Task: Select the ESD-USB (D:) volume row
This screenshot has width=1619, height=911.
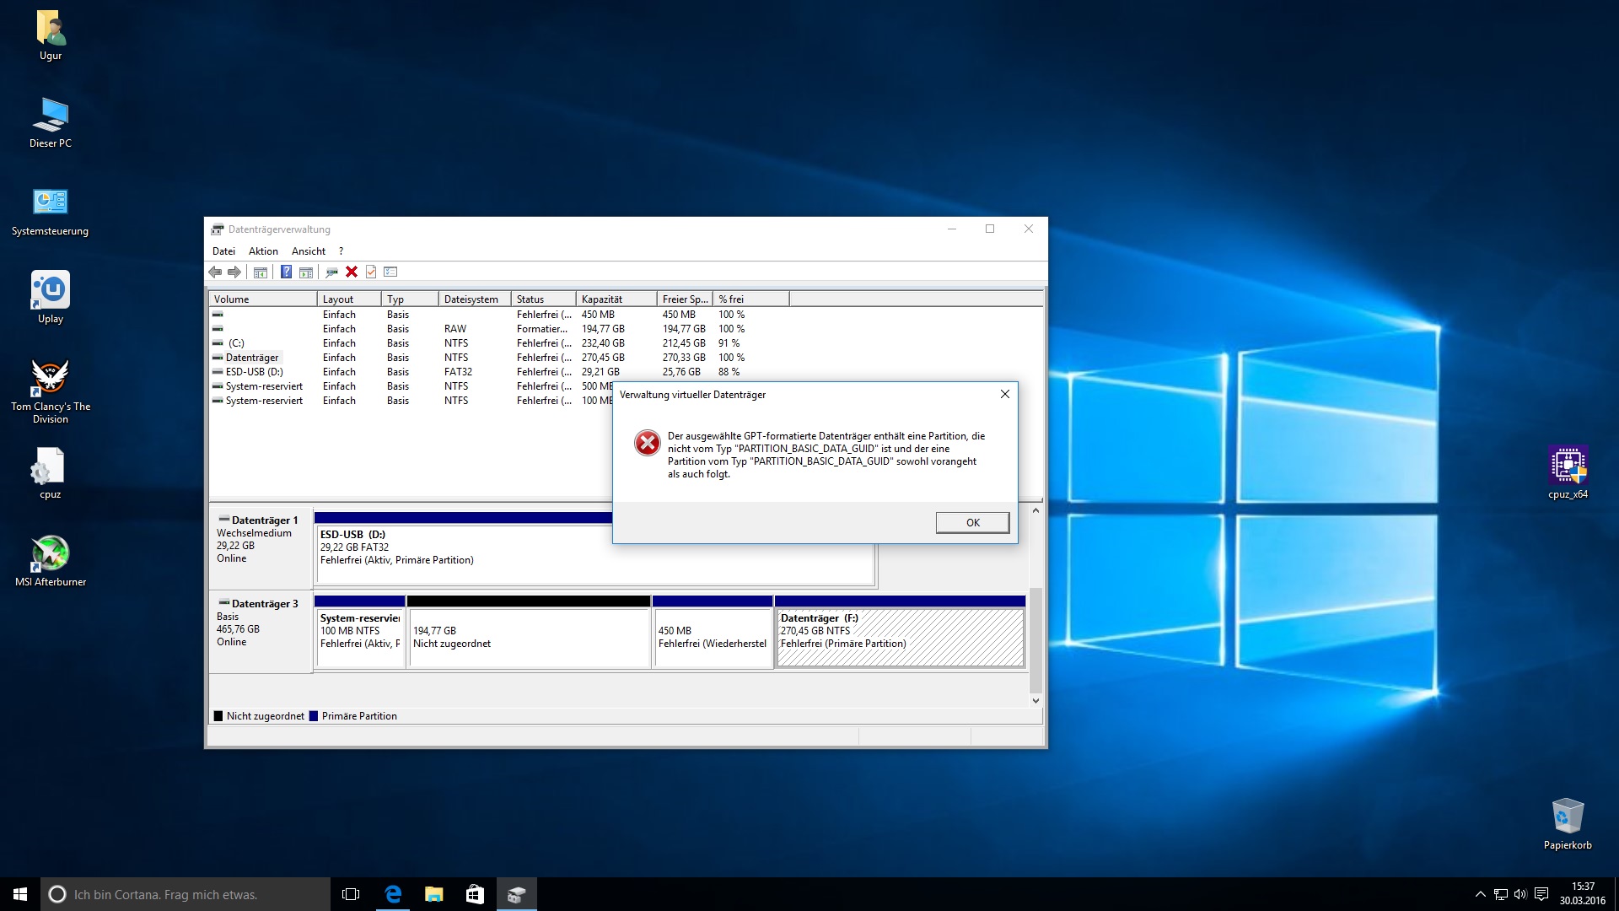Action: coord(255,372)
